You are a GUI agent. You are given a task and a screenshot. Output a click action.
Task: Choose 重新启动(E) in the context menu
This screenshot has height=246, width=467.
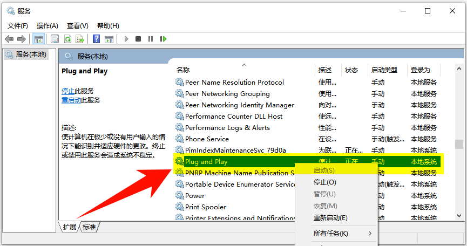click(x=330, y=218)
